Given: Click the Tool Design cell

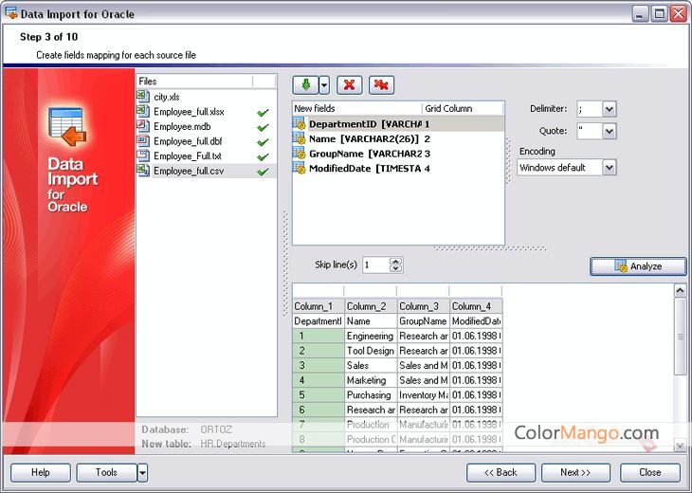Looking at the screenshot, I should tap(371, 351).
